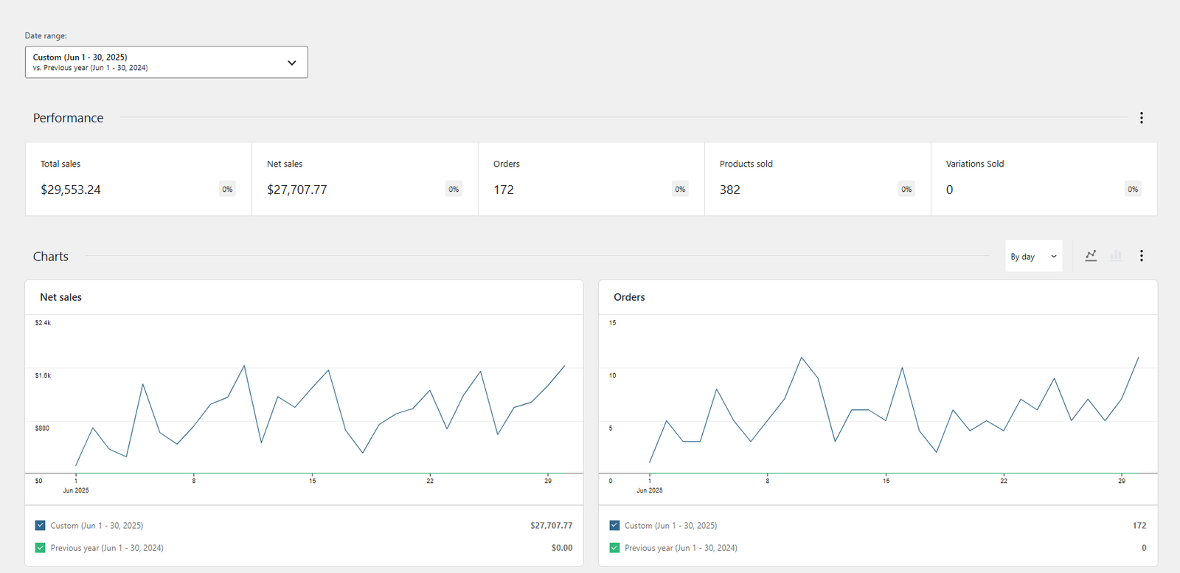Select the Variations Sold card

[1044, 179]
